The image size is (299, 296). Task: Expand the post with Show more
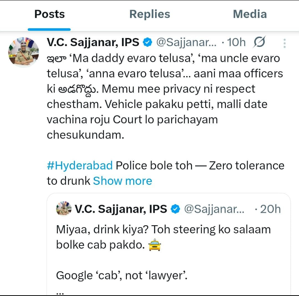(122, 181)
